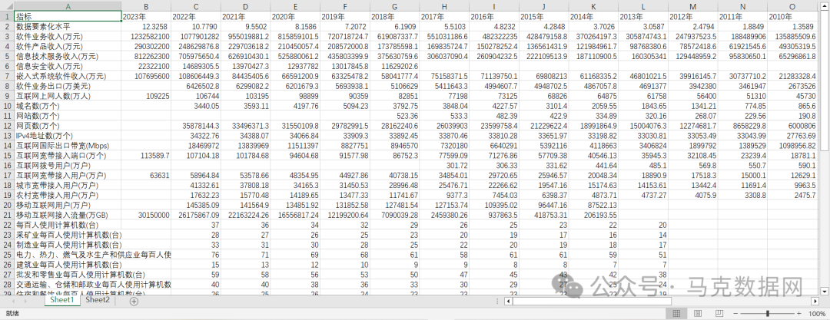
Task: Select value 6426502.8 in column C
Action: (195, 86)
